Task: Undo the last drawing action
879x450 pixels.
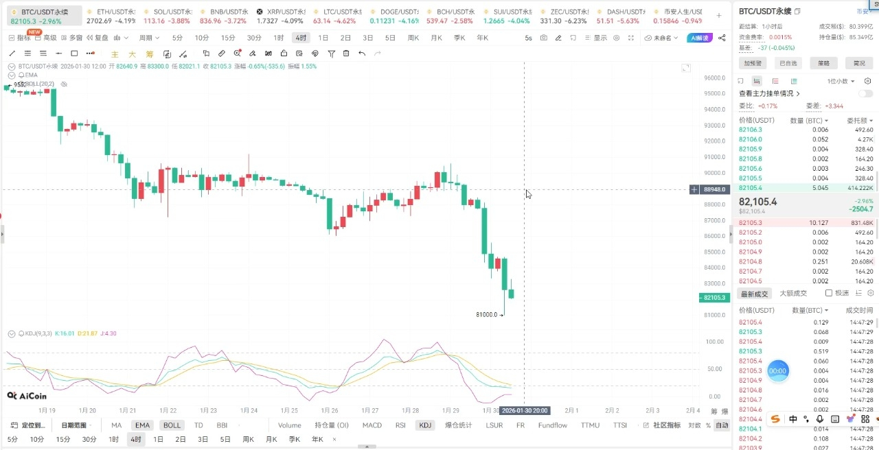Action: pos(362,54)
